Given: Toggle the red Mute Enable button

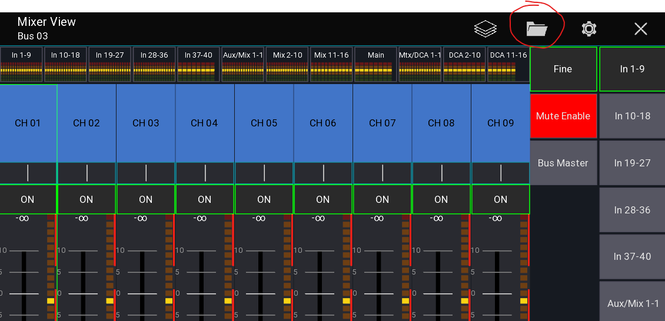Looking at the screenshot, I should point(563,116).
